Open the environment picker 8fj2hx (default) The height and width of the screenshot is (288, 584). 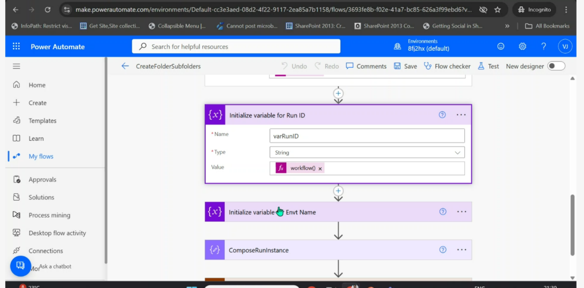(428, 49)
